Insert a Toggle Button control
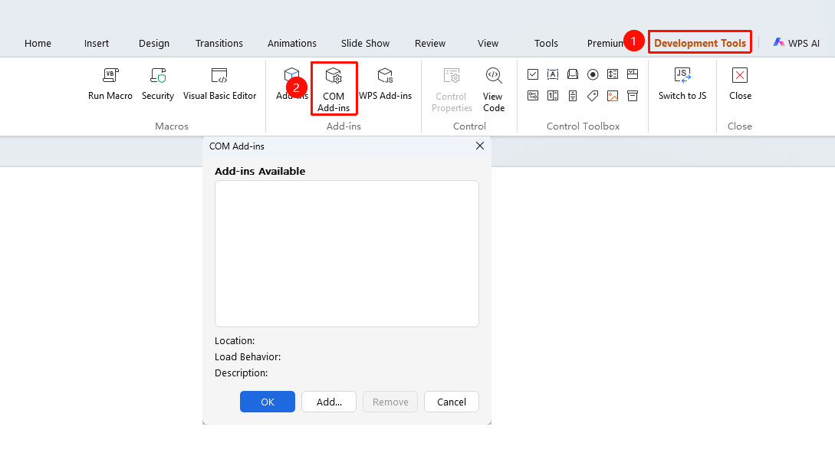 pos(533,96)
